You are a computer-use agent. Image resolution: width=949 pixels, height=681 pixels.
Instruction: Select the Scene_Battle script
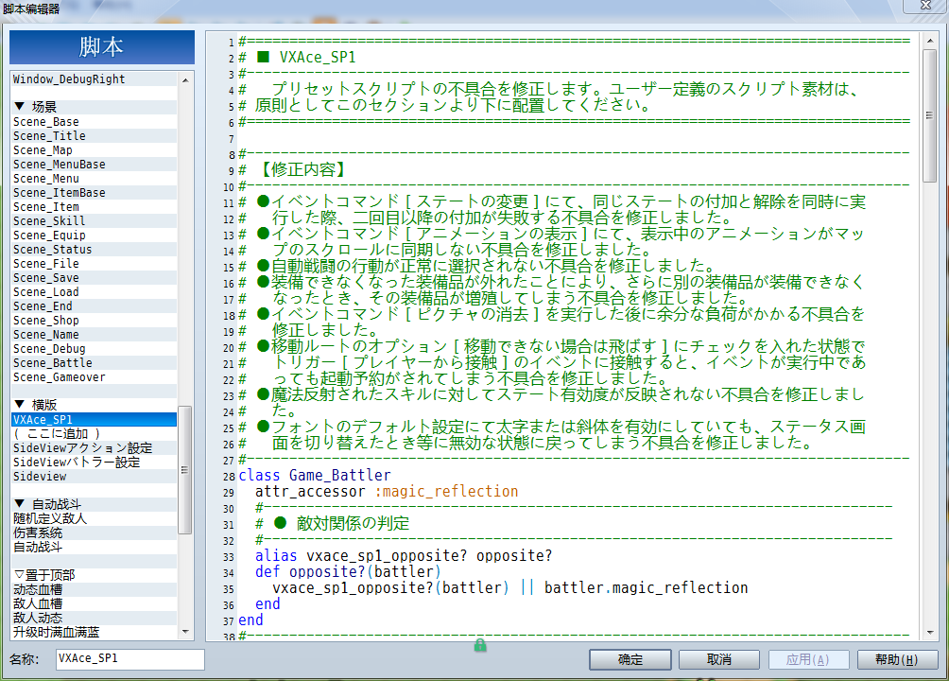(94, 363)
